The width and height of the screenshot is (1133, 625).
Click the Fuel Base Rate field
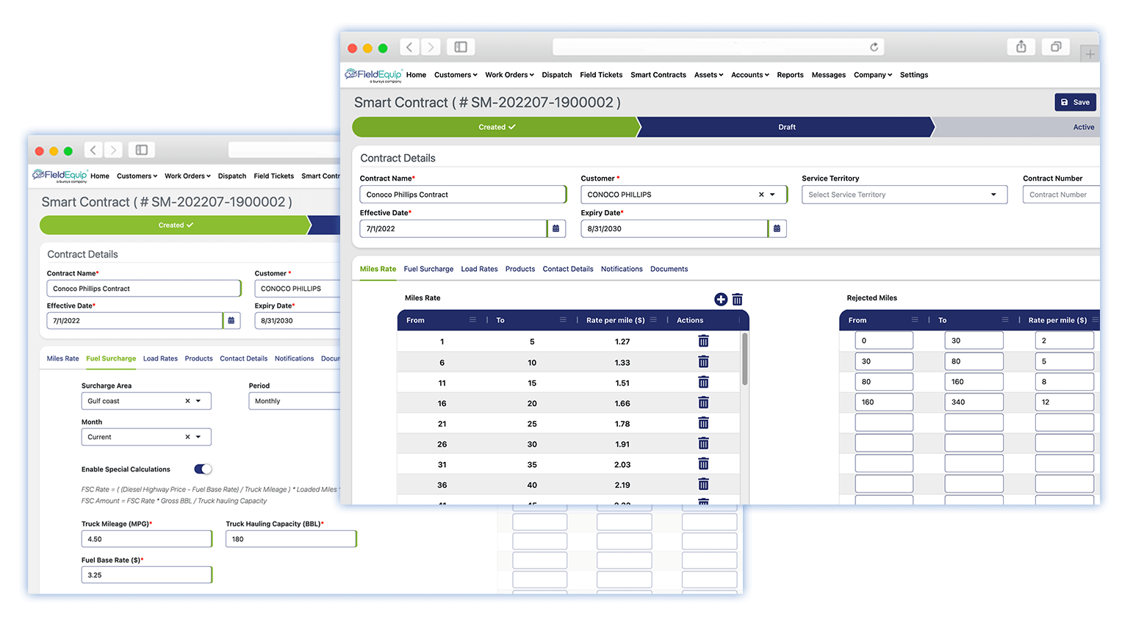click(x=147, y=575)
